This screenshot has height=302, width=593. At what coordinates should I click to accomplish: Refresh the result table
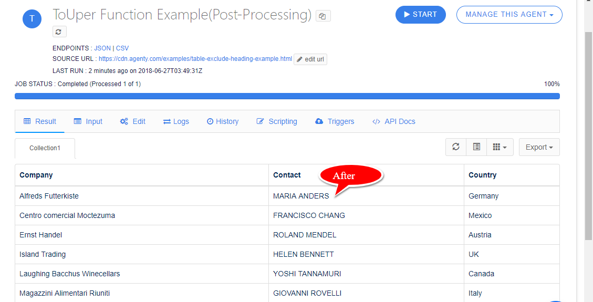[x=456, y=147]
